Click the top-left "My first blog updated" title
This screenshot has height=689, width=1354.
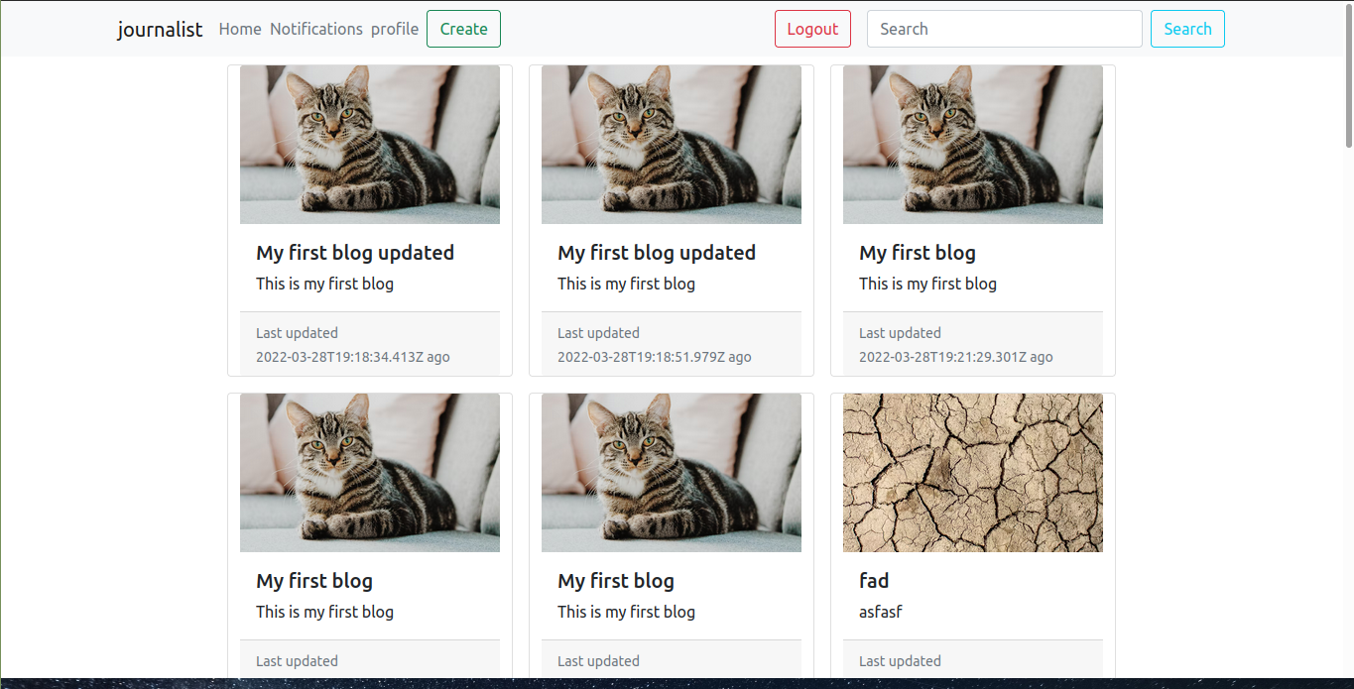(355, 253)
